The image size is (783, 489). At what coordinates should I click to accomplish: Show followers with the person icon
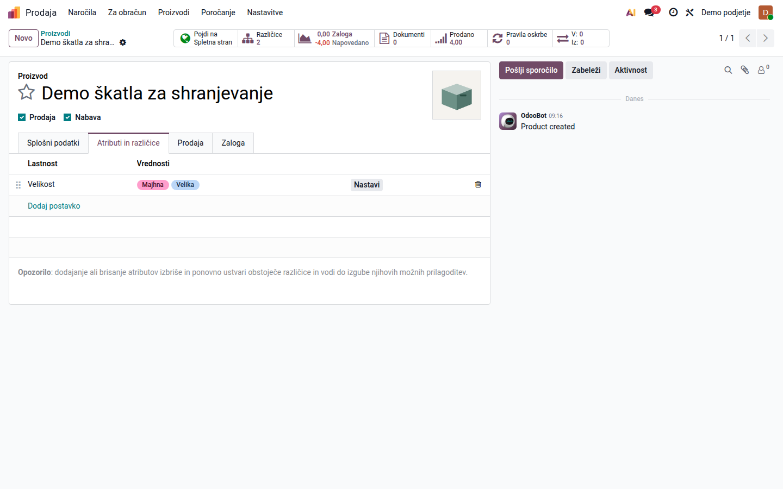tap(763, 70)
